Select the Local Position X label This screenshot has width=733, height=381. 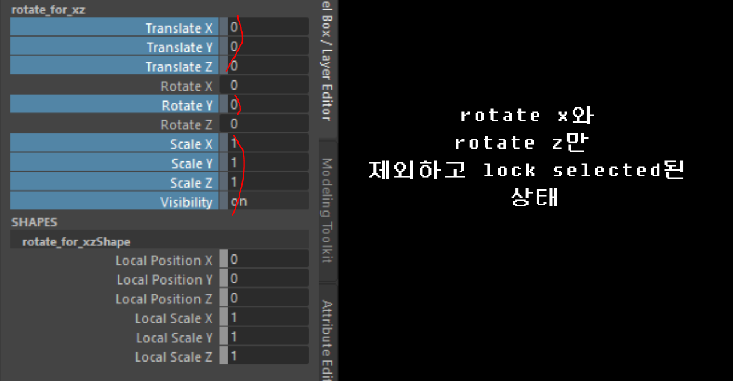pyautogui.click(x=164, y=261)
